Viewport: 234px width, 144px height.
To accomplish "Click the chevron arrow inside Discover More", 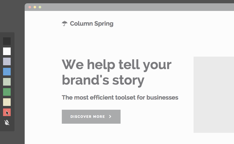I will click(110, 117).
